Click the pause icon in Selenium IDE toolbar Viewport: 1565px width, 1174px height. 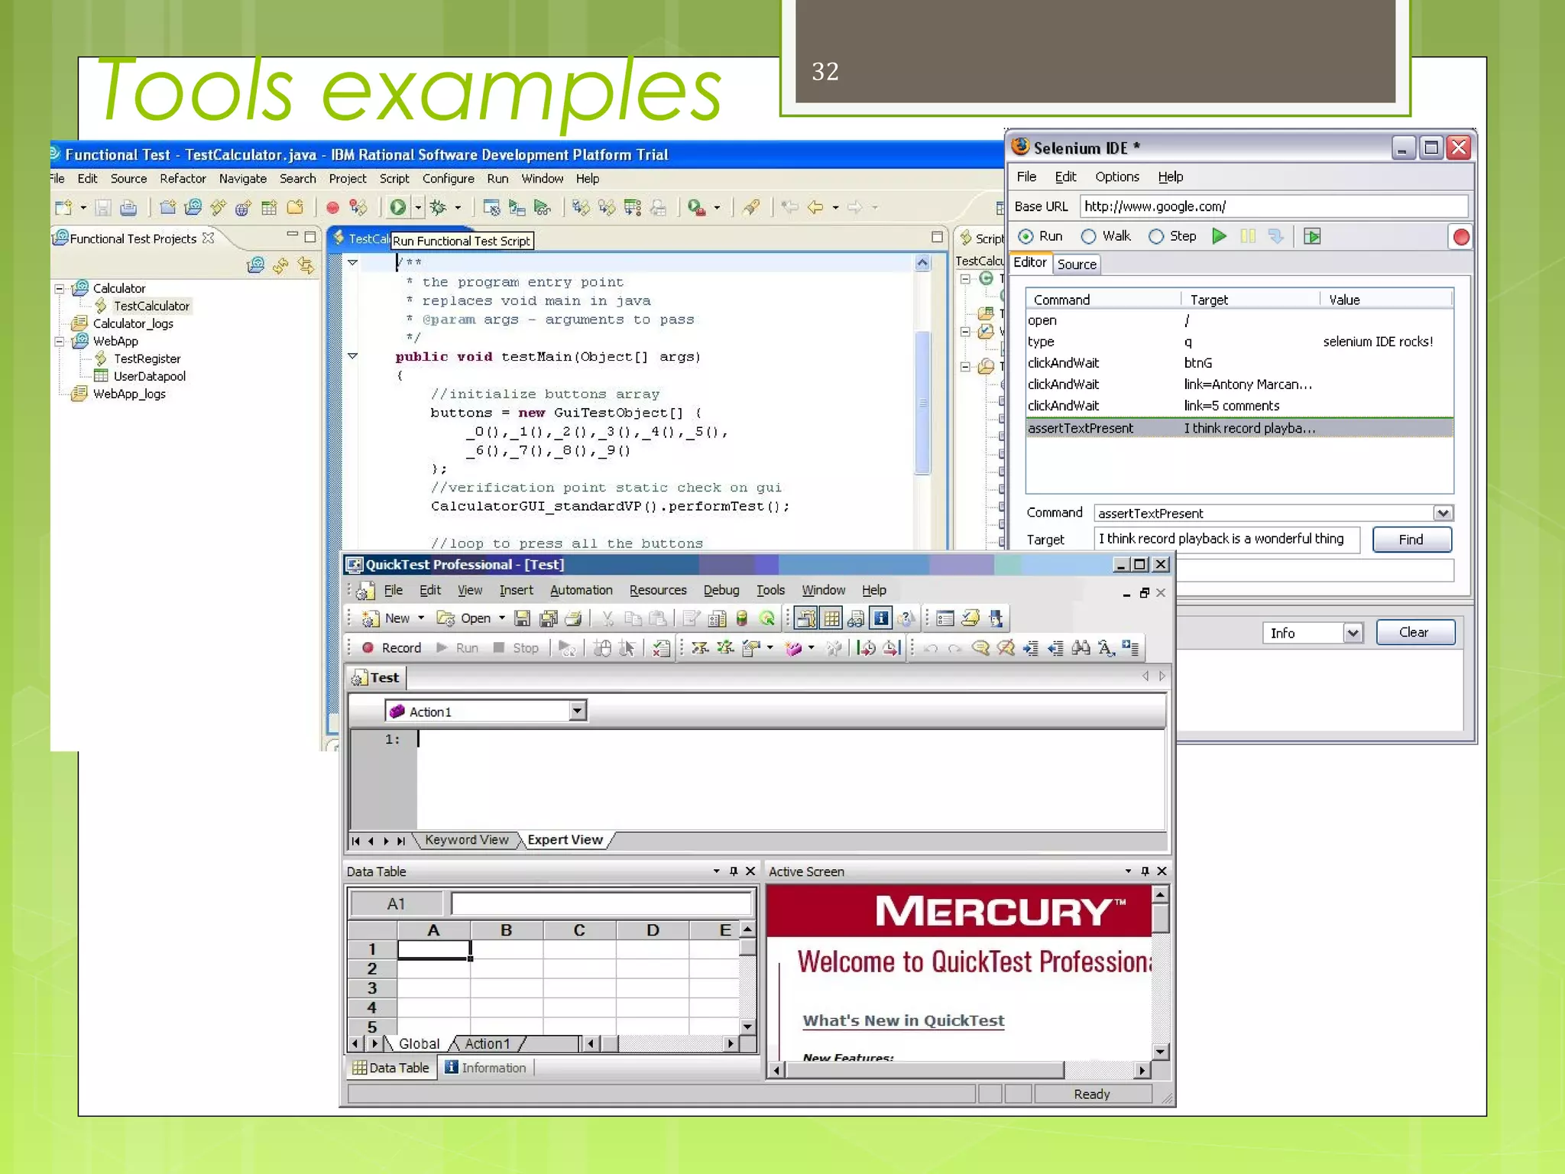1248,236
